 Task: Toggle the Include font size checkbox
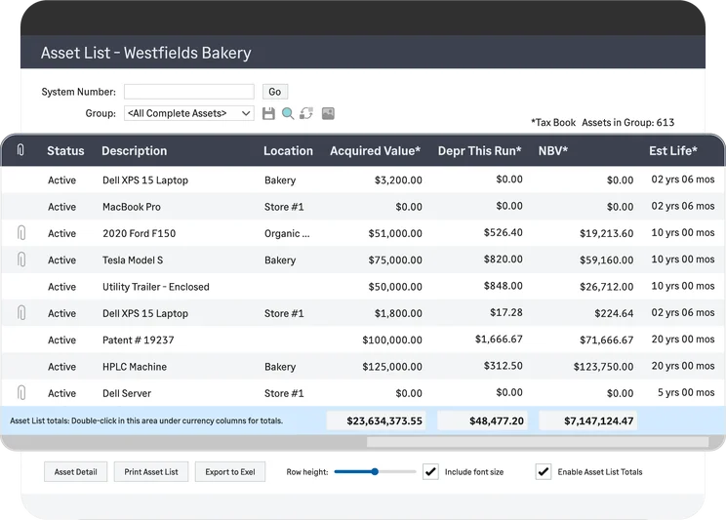click(430, 472)
